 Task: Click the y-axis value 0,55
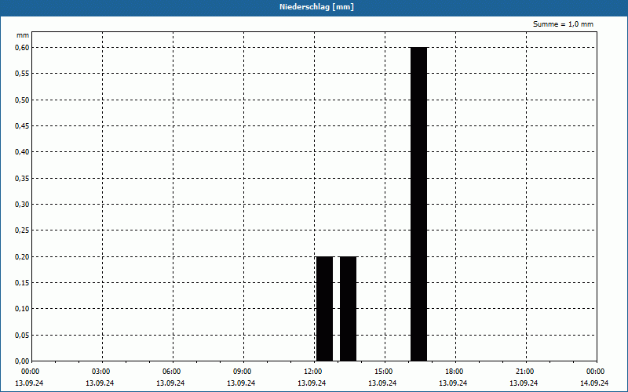pos(22,74)
